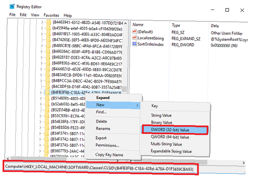
Task: Sort values by the Name column header
Action: (138, 25)
